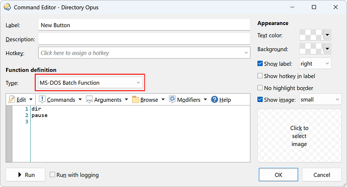Open the Arguments menu label

pyautogui.click(x=108, y=100)
